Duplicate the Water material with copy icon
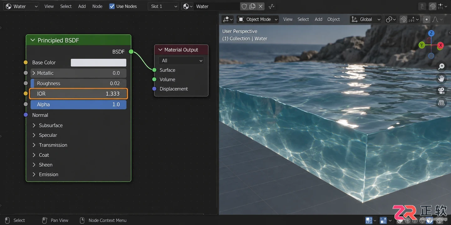451x225 pixels. (x=252, y=6)
